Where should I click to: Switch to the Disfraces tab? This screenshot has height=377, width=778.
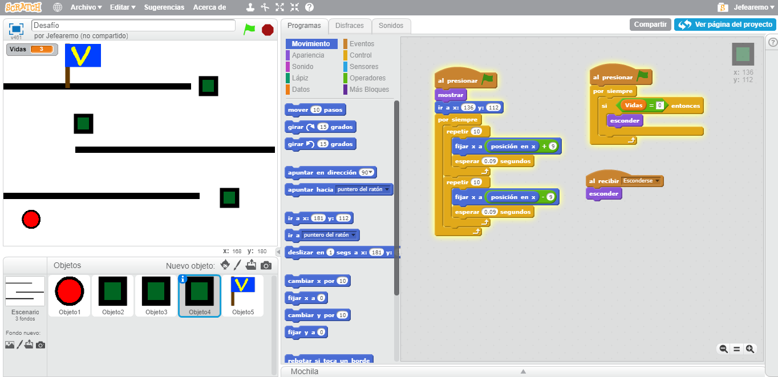tap(350, 26)
